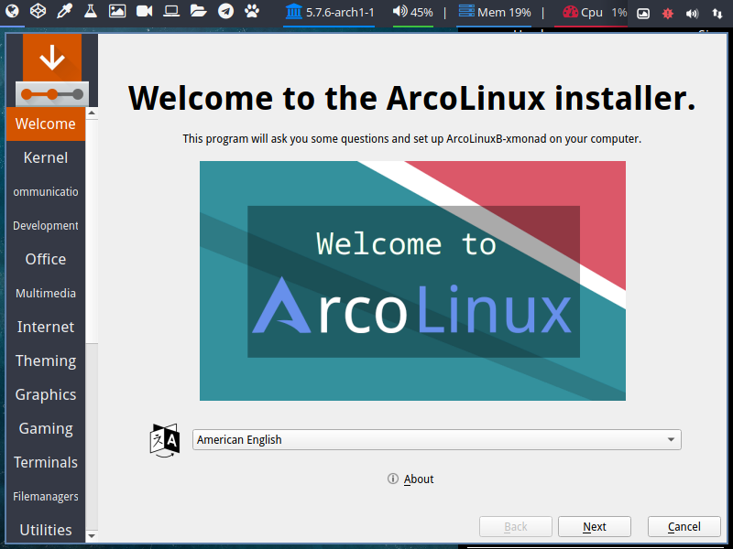Click the tray screenshot image icon
The image size is (733, 549).
pos(643,14)
